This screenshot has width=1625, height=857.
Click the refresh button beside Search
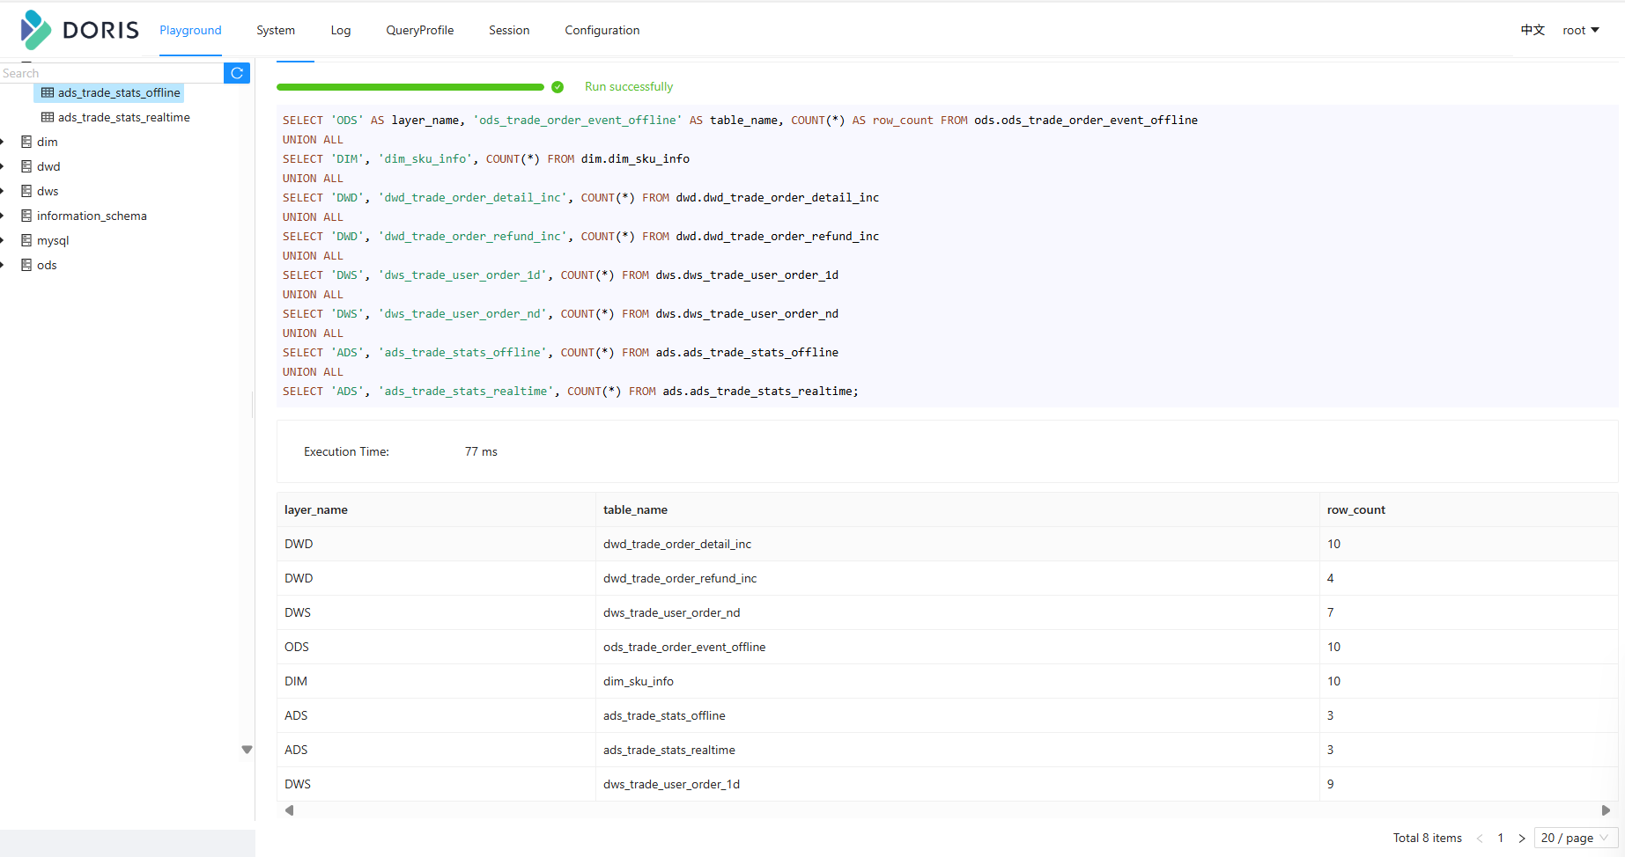click(237, 73)
